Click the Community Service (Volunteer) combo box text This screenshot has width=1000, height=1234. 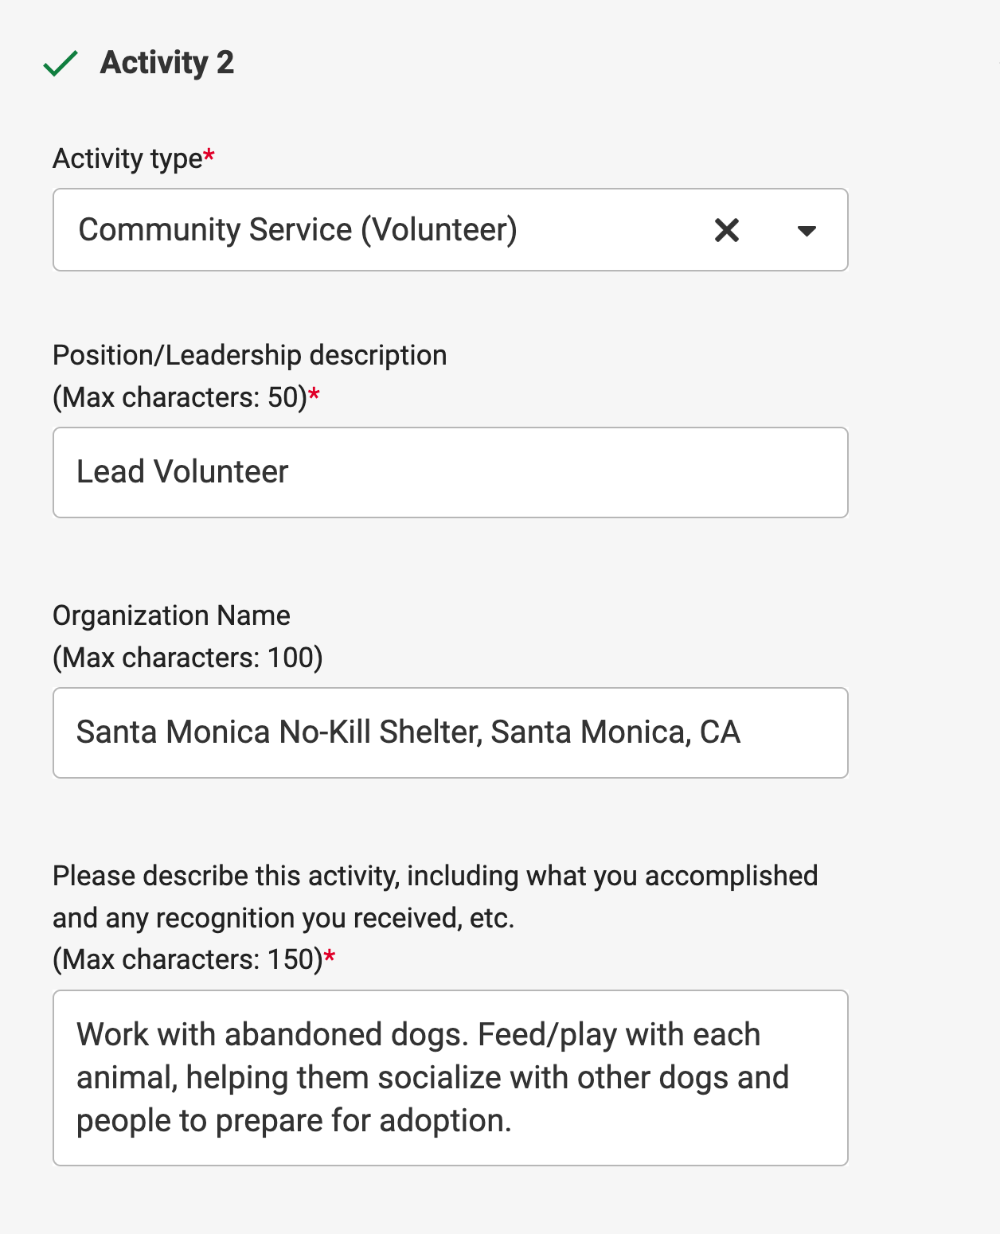pyautogui.click(x=297, y=230)
